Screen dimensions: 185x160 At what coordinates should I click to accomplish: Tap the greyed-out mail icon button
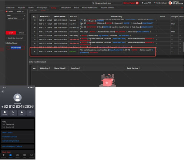30,113
